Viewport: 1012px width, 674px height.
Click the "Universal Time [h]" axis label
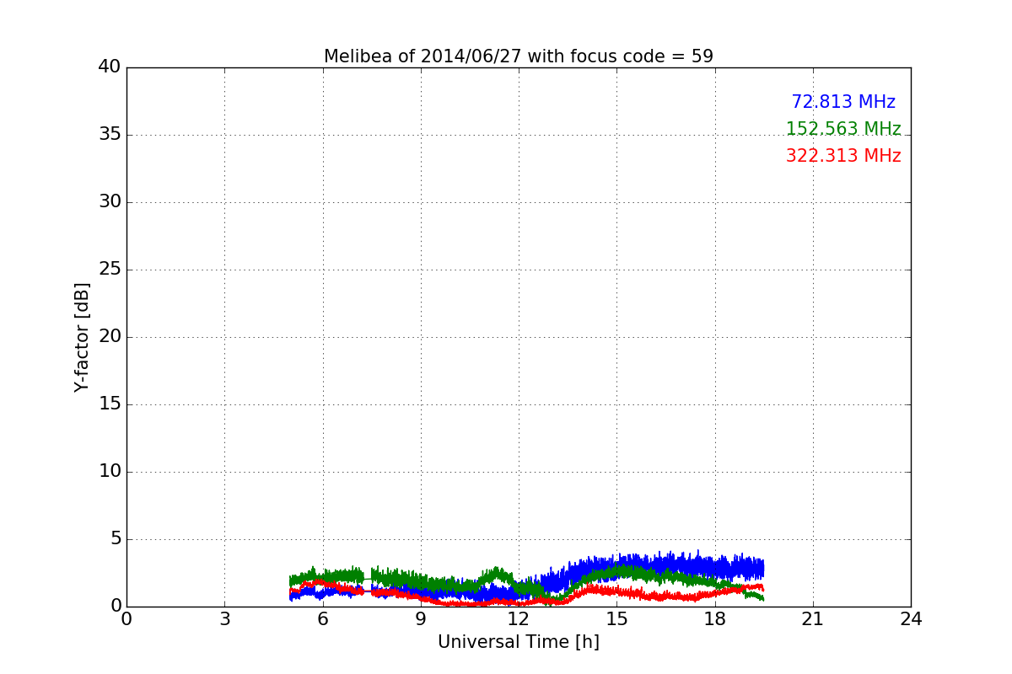[x=519, y=642]
